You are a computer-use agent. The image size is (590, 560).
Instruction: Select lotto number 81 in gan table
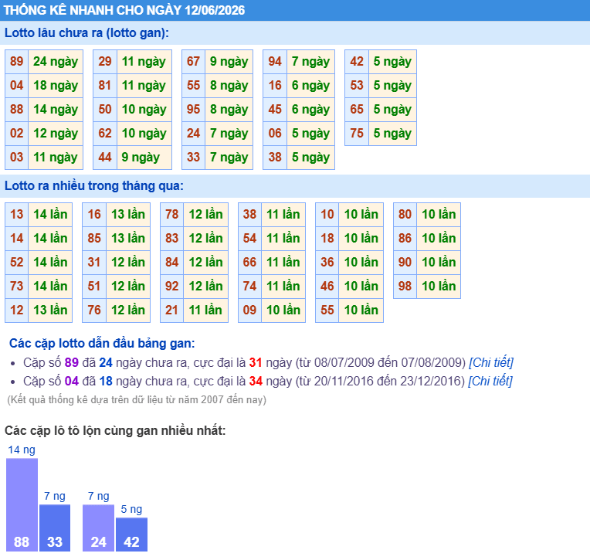point(105,86)
